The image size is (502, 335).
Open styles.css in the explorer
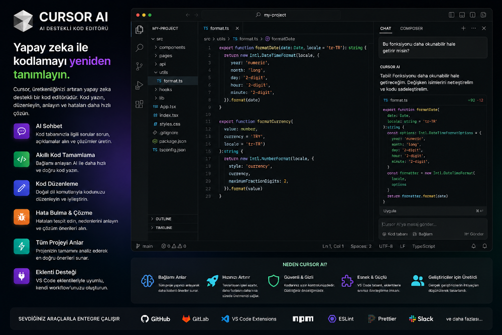(167, 124)
